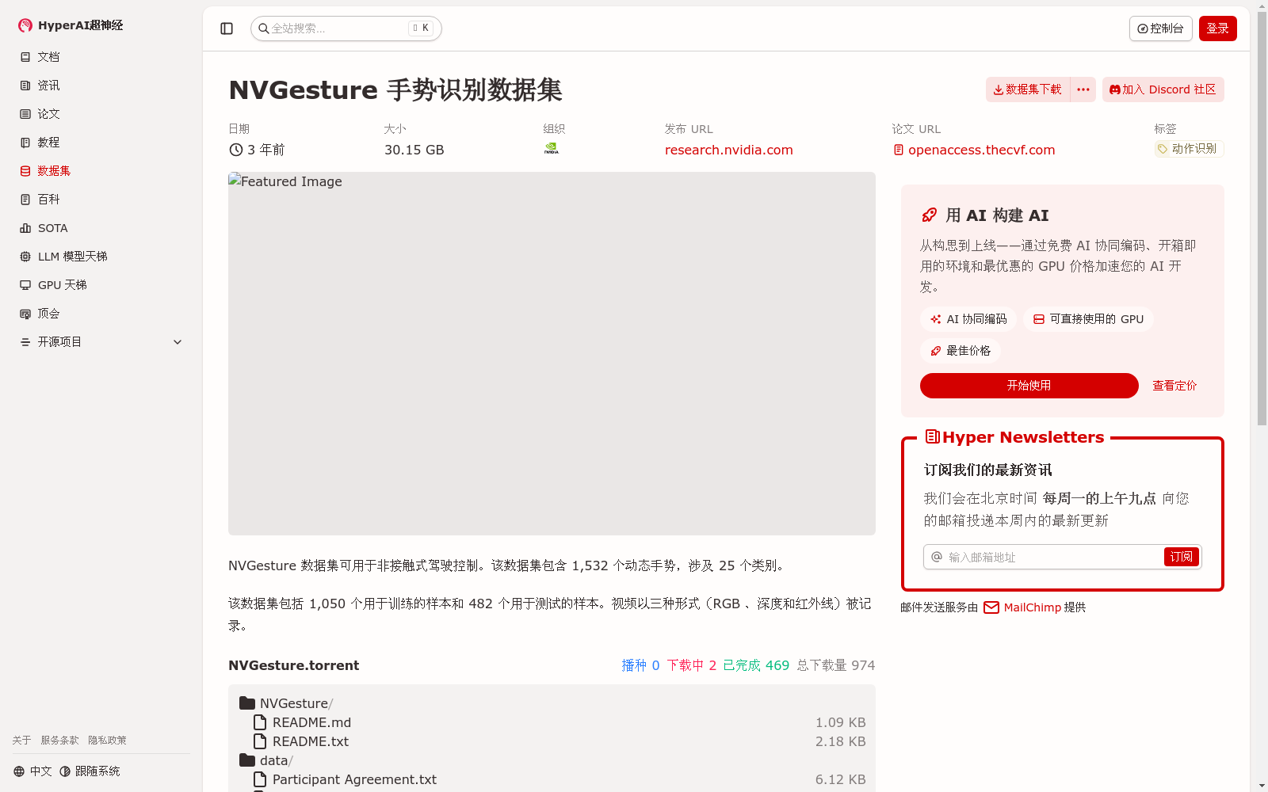This screenshot has width=1268, height=792.
Task: Click the Hyper Newsletters newspaper icon
Action: [932, 436]
